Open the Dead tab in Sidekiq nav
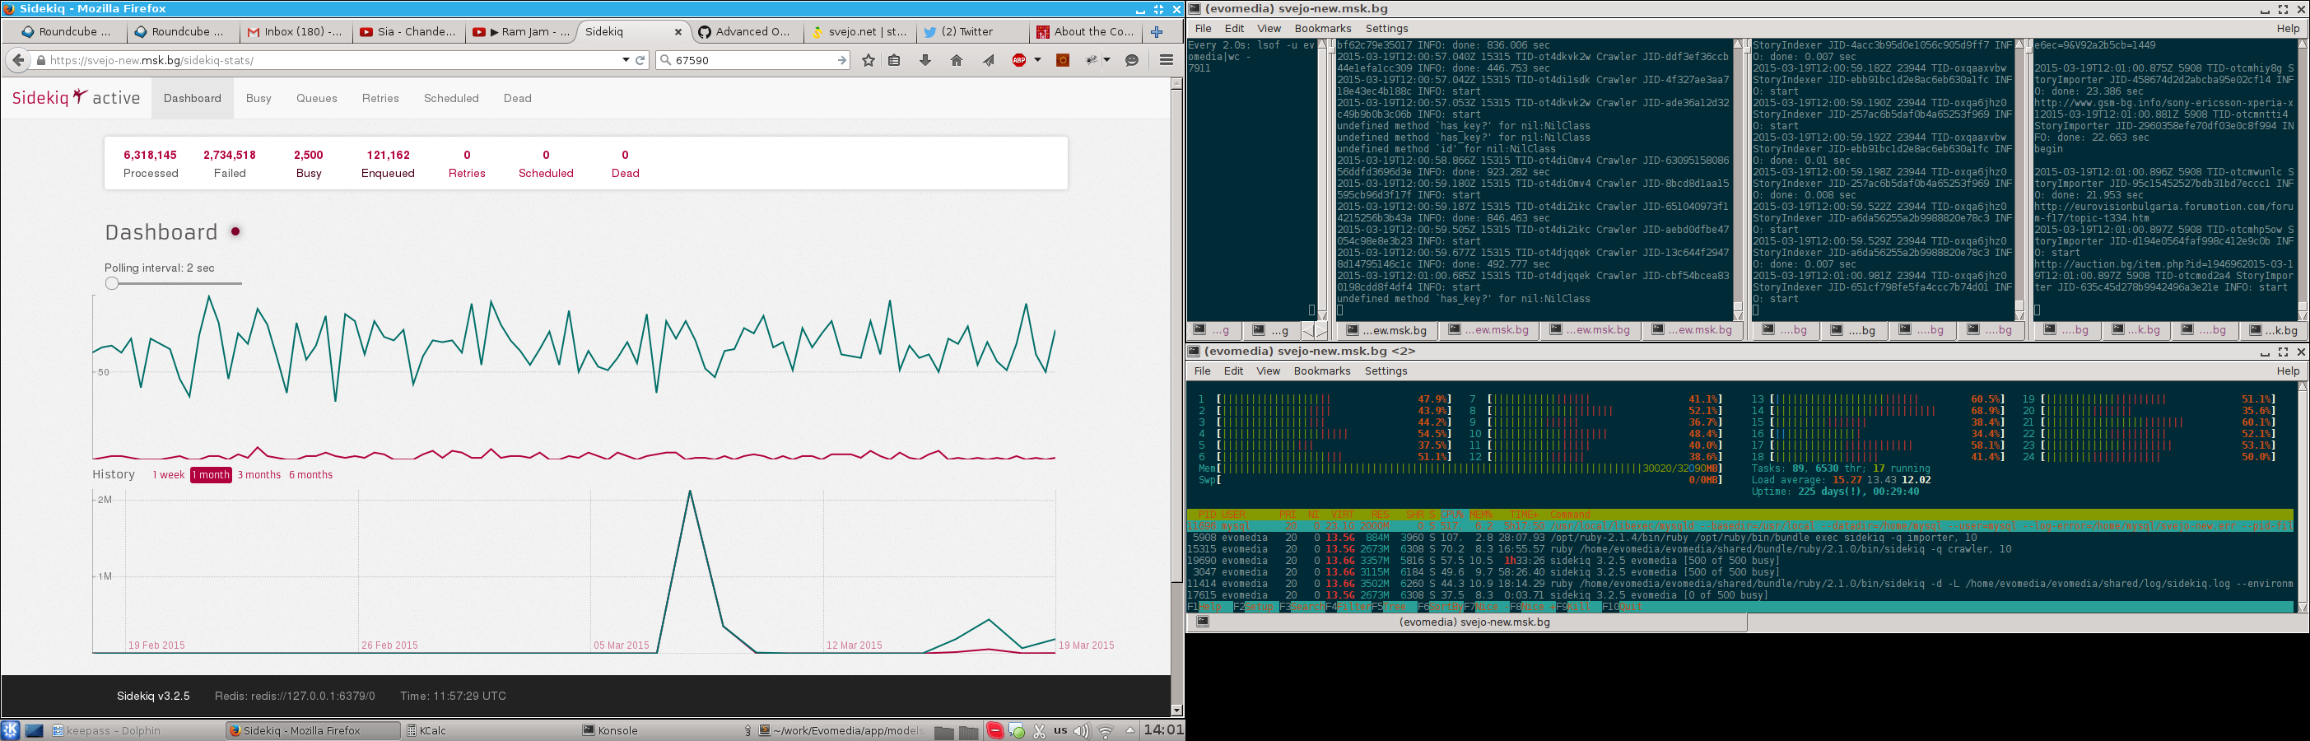This screenshot has height=741, width=2310. click(x=518, y=98)
